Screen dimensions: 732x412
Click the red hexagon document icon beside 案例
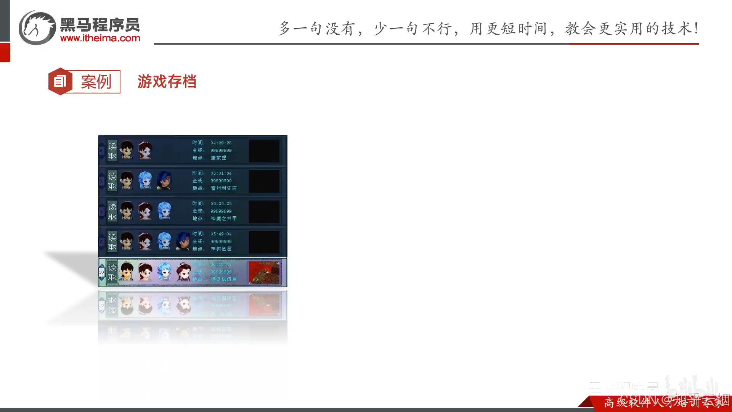pos(60,81)
